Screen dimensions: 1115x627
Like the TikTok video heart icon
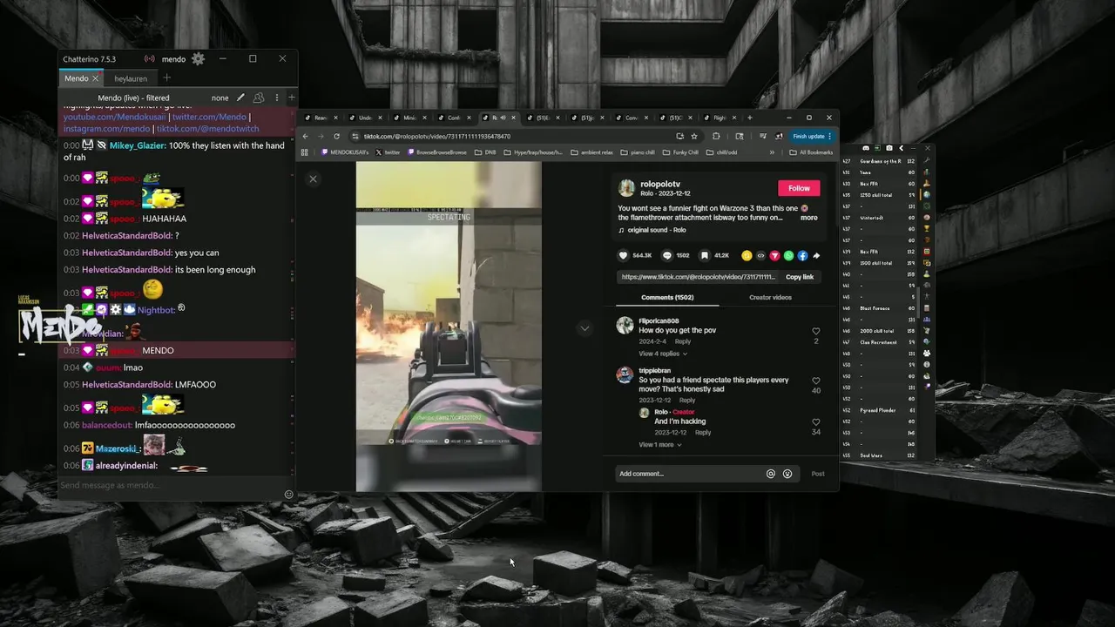point(623,255)
